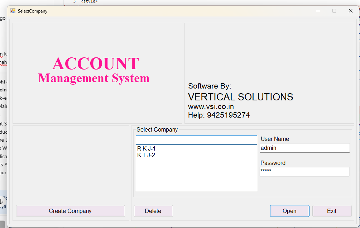This screenshot has width=360, height=228.
Task: Close the SelectCompany window
Action: [350, 11]
